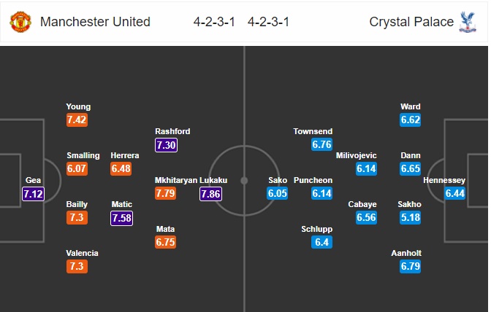The image size is (491, 312).
Task: Select Mkhitaryan's 7.79 rating badge
Action: click(x=167, y=193)
